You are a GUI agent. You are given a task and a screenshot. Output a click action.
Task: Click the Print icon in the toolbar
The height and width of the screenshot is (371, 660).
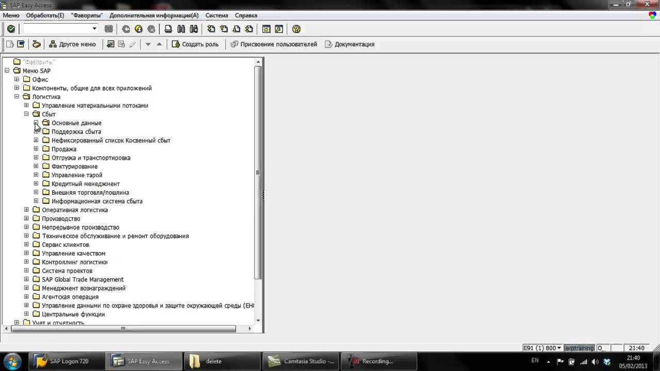click(x=168, y=29)
